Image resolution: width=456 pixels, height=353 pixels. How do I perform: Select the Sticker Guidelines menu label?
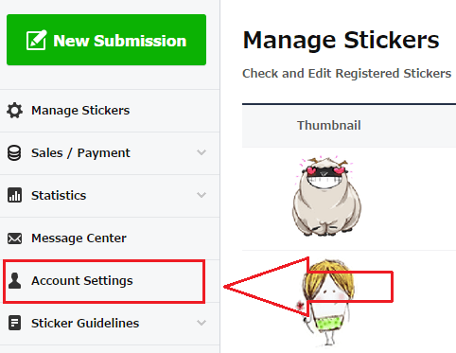pos(85,324)
